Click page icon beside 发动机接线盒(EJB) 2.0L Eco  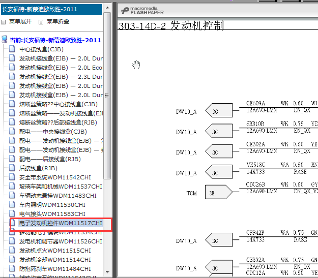pyautogui.click(x=12, y=67)
